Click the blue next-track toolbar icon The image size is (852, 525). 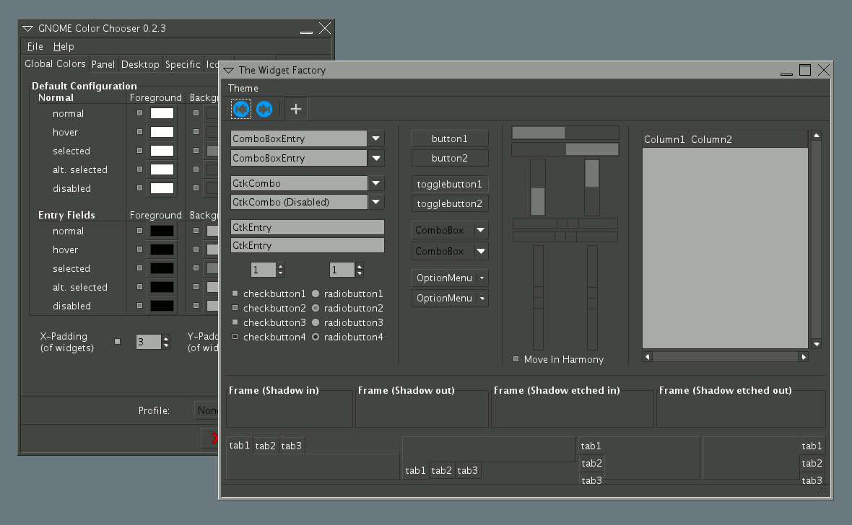tap(264, 109)
